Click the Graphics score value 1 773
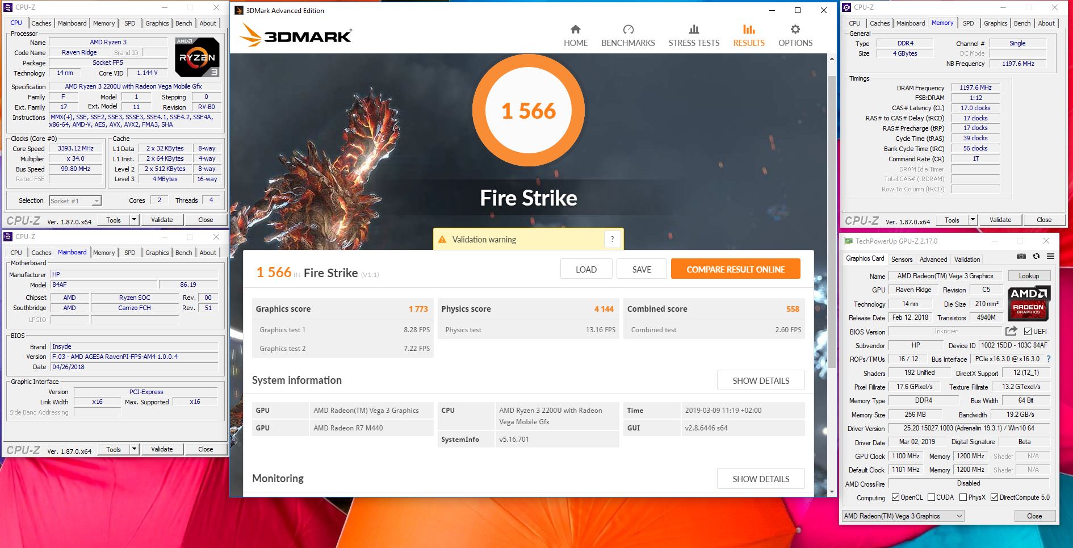 (418, 309)
